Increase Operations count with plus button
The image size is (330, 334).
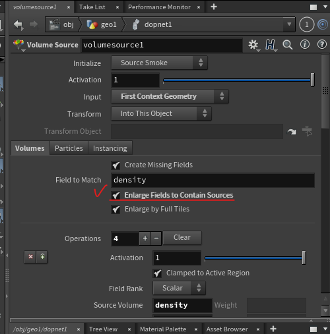click(x=145, y=238)
